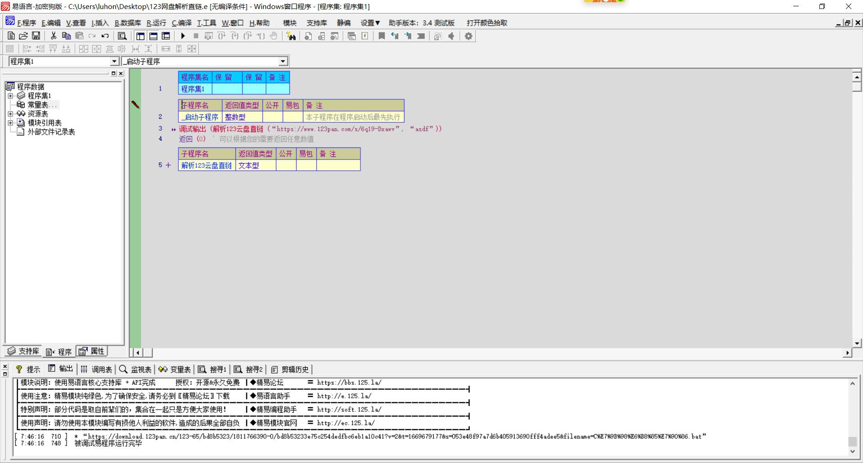The height and width of the screenshot is (463, 863).
Task: Click the binoculars search icon
Action: click(291, 36)
